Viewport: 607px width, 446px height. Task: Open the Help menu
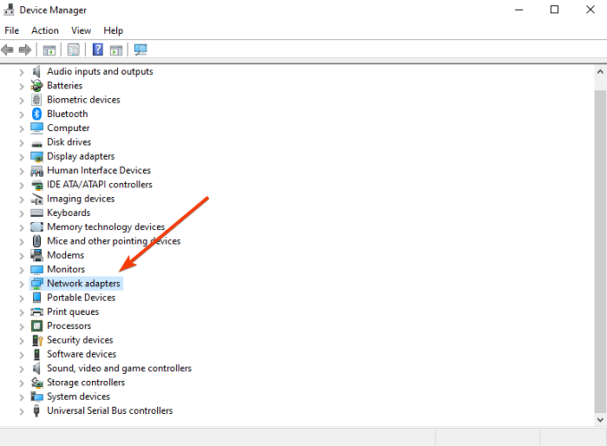coord(113,30)
